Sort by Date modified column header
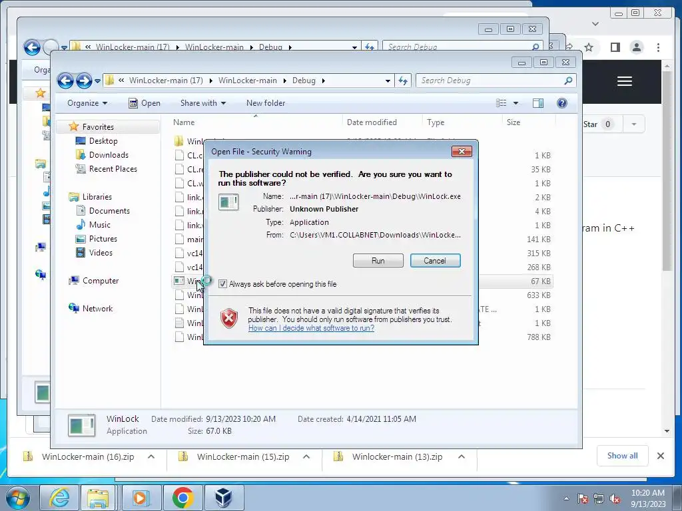Screen dimensions: 682x511 (x=382, y=122)
